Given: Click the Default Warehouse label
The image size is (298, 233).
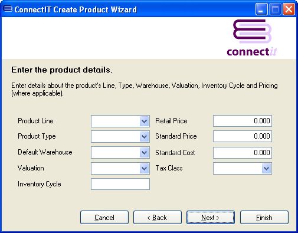Looking at the screenshot, I should coord(45,152).
